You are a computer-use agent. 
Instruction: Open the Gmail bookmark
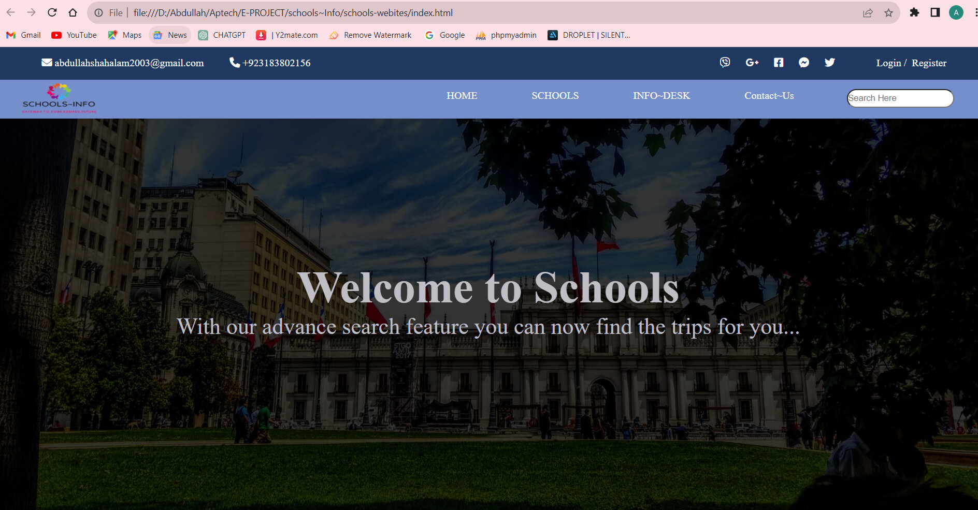tap(23, 35)
